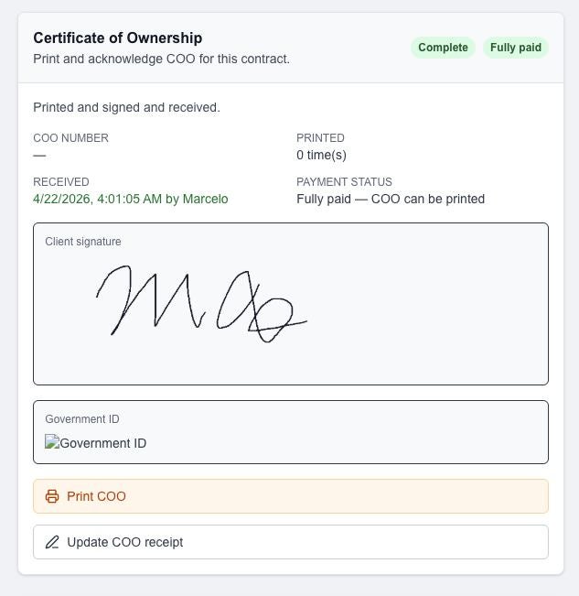Click the Fully paid status badge
The width and height of the screenshot is (579, 596).
(x=516, y=48)
